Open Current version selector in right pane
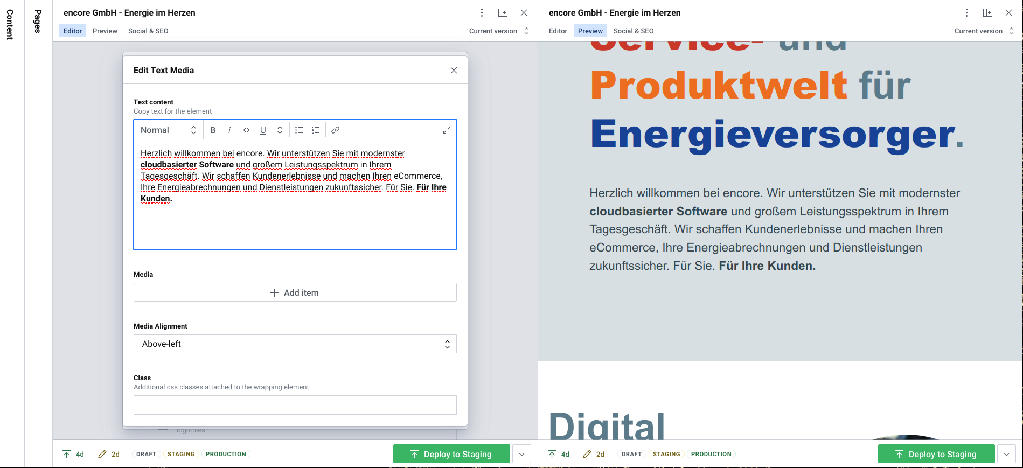Viewport: 1023px width, 468px height. pos(984,31)
